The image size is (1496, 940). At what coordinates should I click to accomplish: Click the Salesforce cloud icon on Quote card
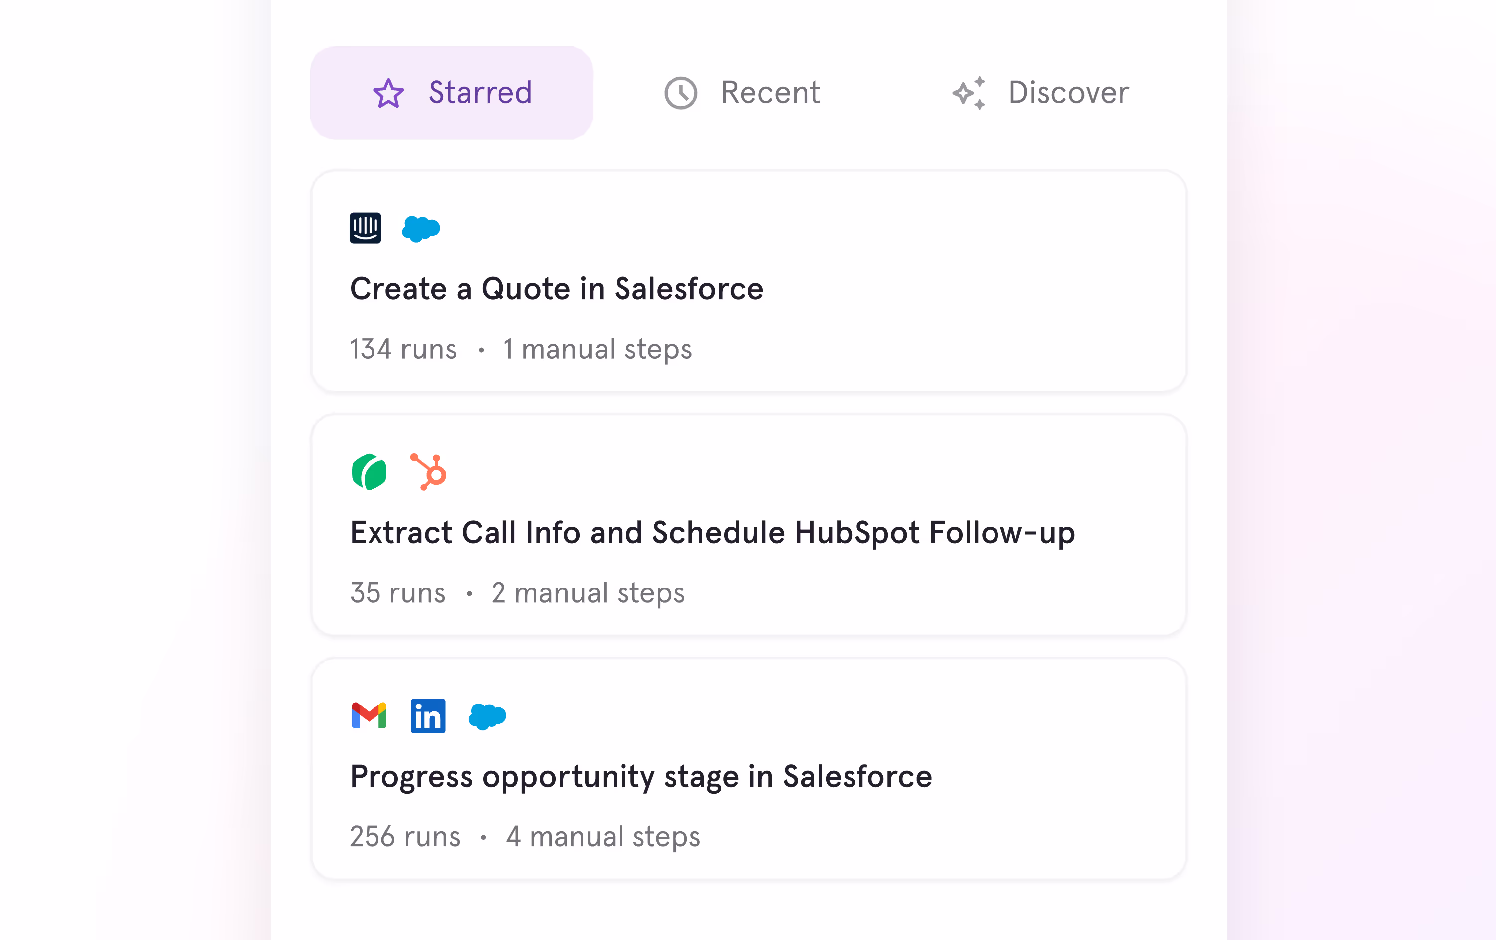pyautogui.click(x=421, y=229)
